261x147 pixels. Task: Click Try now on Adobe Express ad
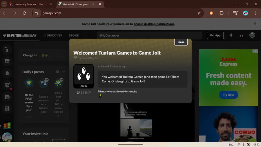click(229, 95)
